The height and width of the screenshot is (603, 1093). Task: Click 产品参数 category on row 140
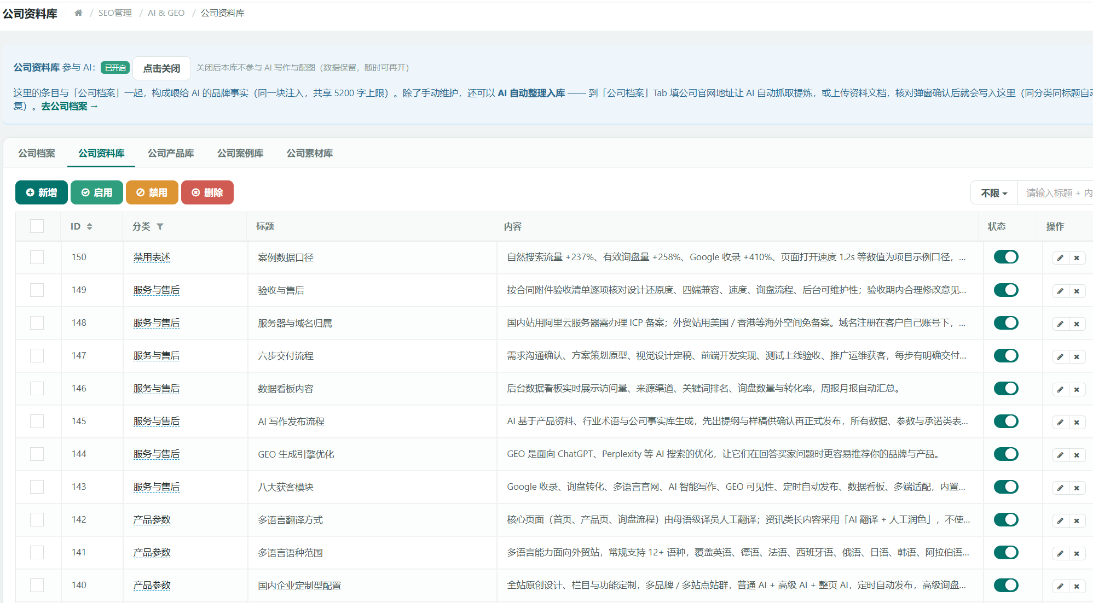(152, 585)
